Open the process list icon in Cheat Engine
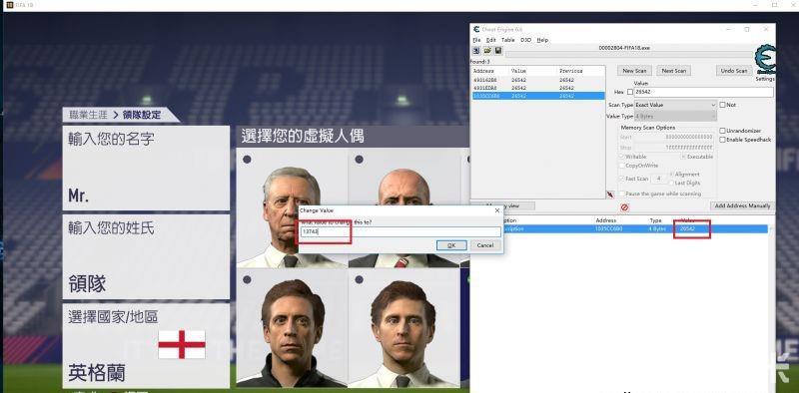The image size is (799, 393). [476, 51]
